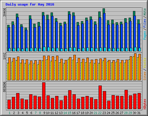Click the 1002 visits axis value
The image size is (148, 116).
coord(4,56)
